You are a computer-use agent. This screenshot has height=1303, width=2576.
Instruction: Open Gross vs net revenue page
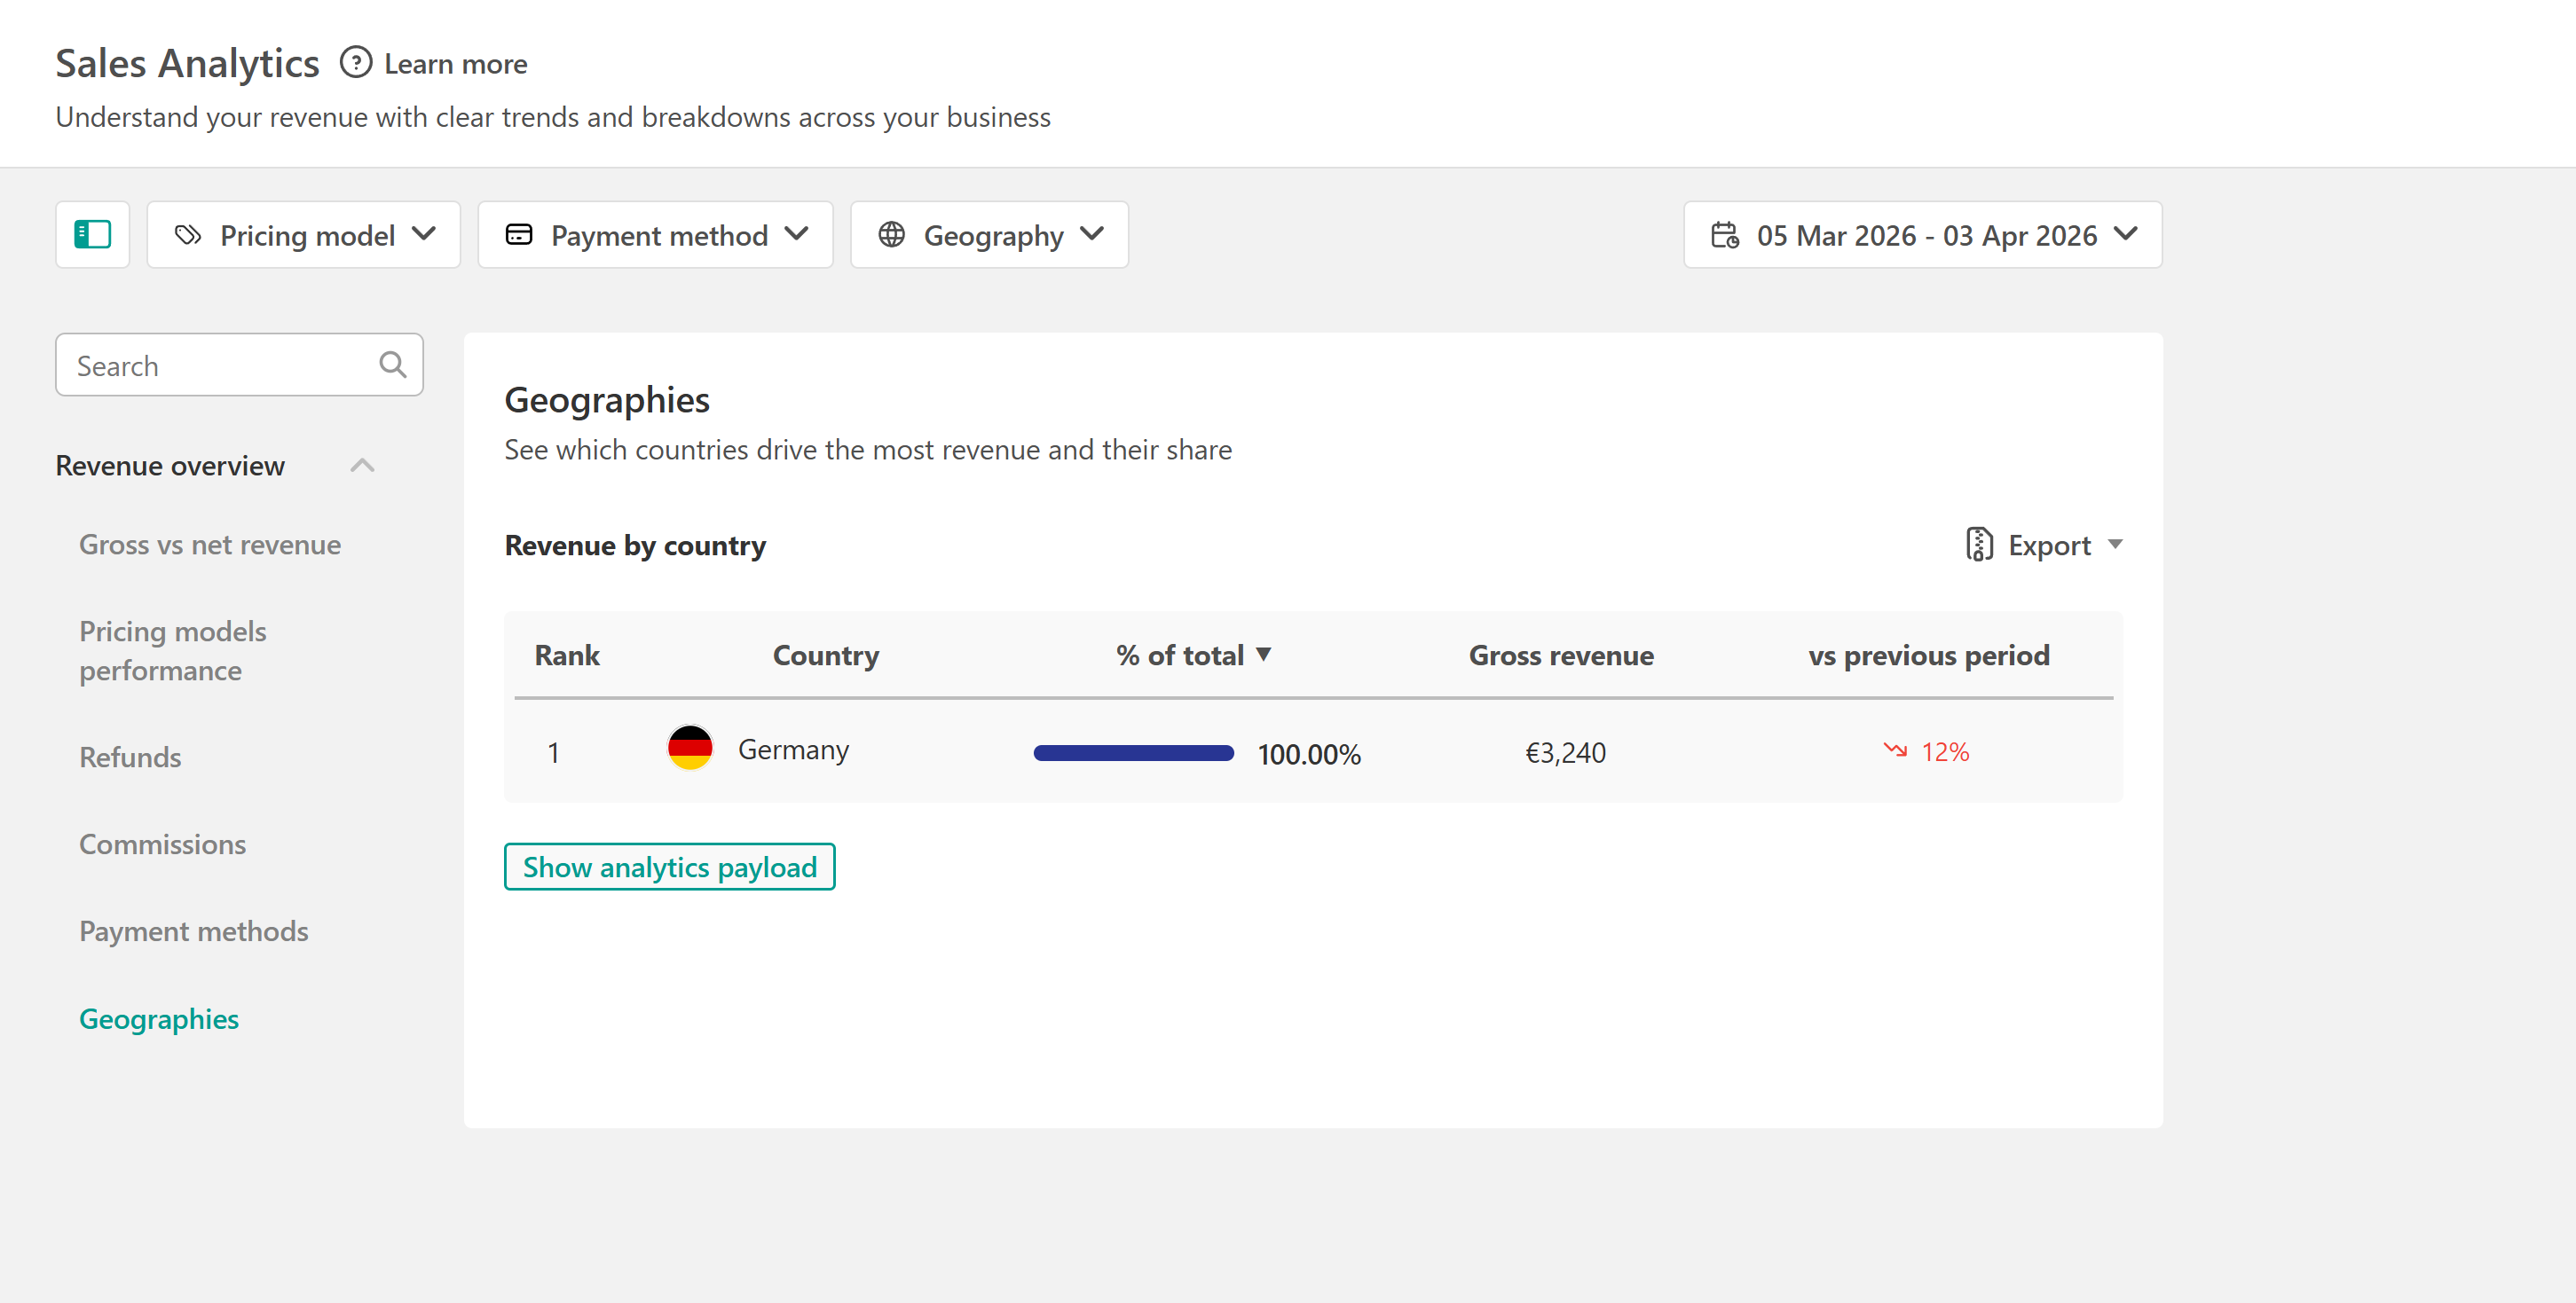210,545
